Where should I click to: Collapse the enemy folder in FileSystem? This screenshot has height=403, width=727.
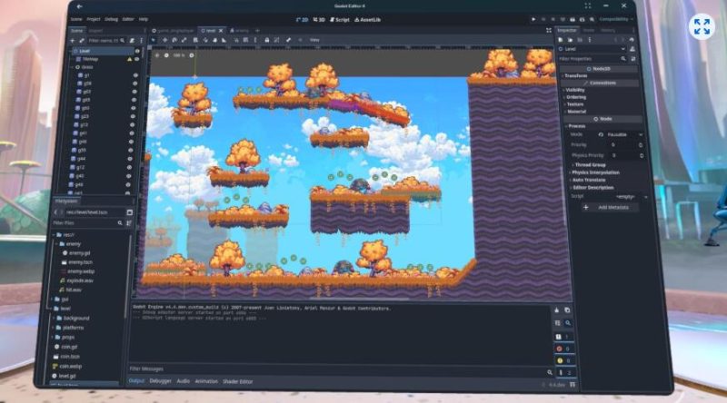57,243
